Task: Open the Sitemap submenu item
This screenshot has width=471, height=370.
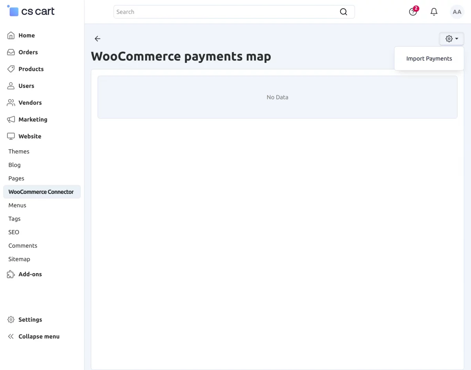Action: (19, 259)
